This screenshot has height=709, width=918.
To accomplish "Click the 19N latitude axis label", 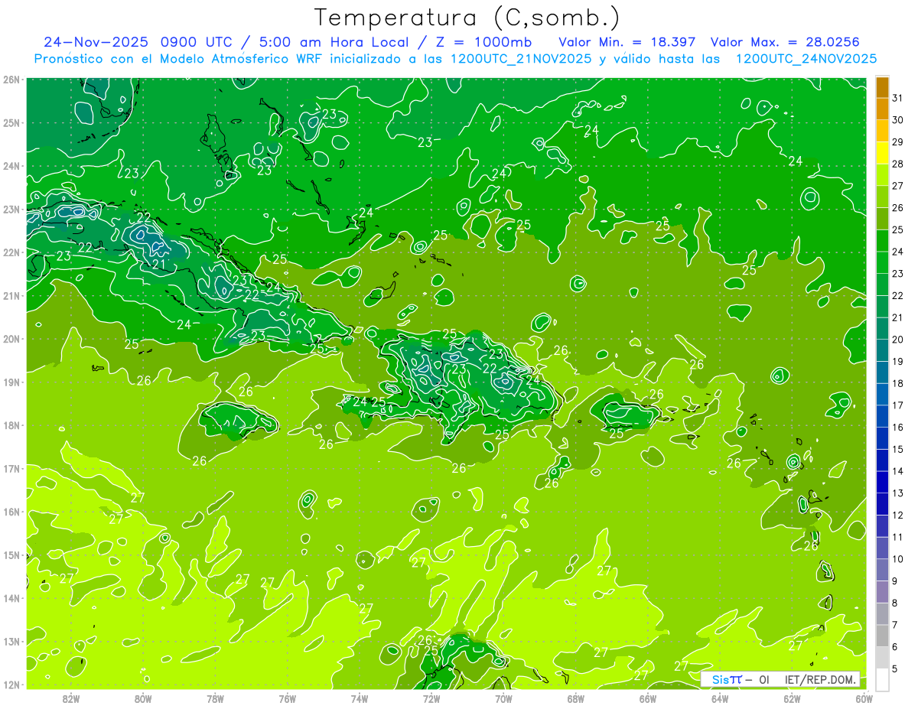I will pos(11,382).
